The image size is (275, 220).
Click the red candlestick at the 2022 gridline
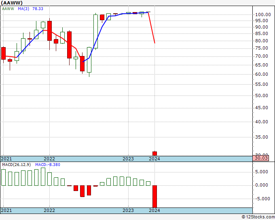[x=49, y=31]
